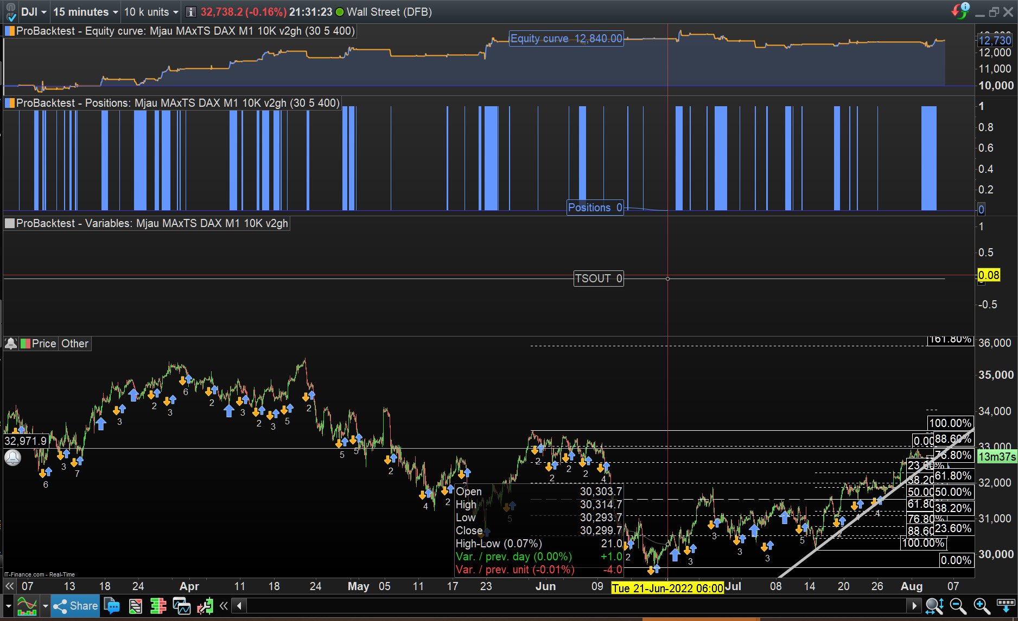Click the zoom out magnifier icon
The width and height of the screenshot is (1018, 621).
(958, 605)
